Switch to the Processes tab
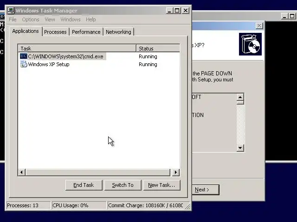Image resolution: width=297 pixels, height=222 pixels. [55, 32]
